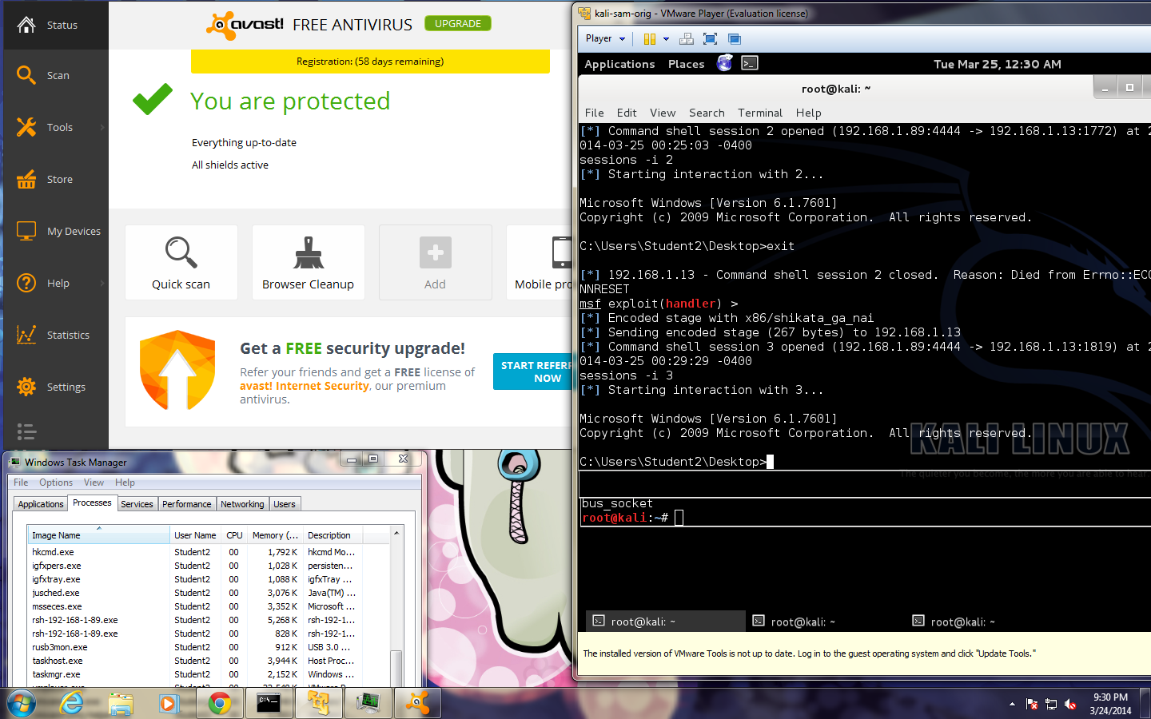1151x719 pixels.
Task: Click the muted volume icon in system tray
Action: tap(1070, 704)
